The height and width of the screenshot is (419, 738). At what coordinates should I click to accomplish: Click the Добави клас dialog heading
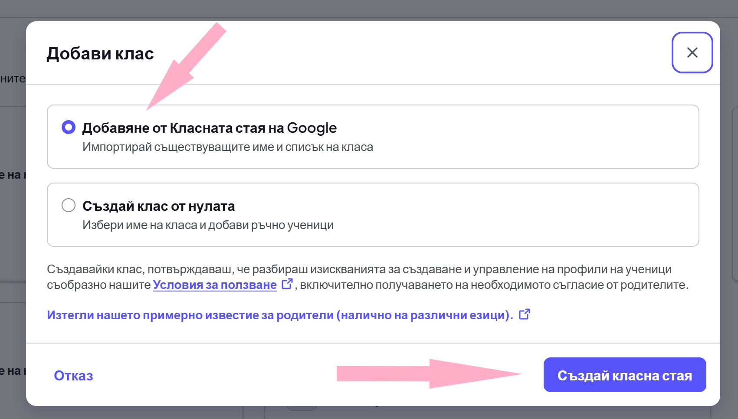[100, 53]
